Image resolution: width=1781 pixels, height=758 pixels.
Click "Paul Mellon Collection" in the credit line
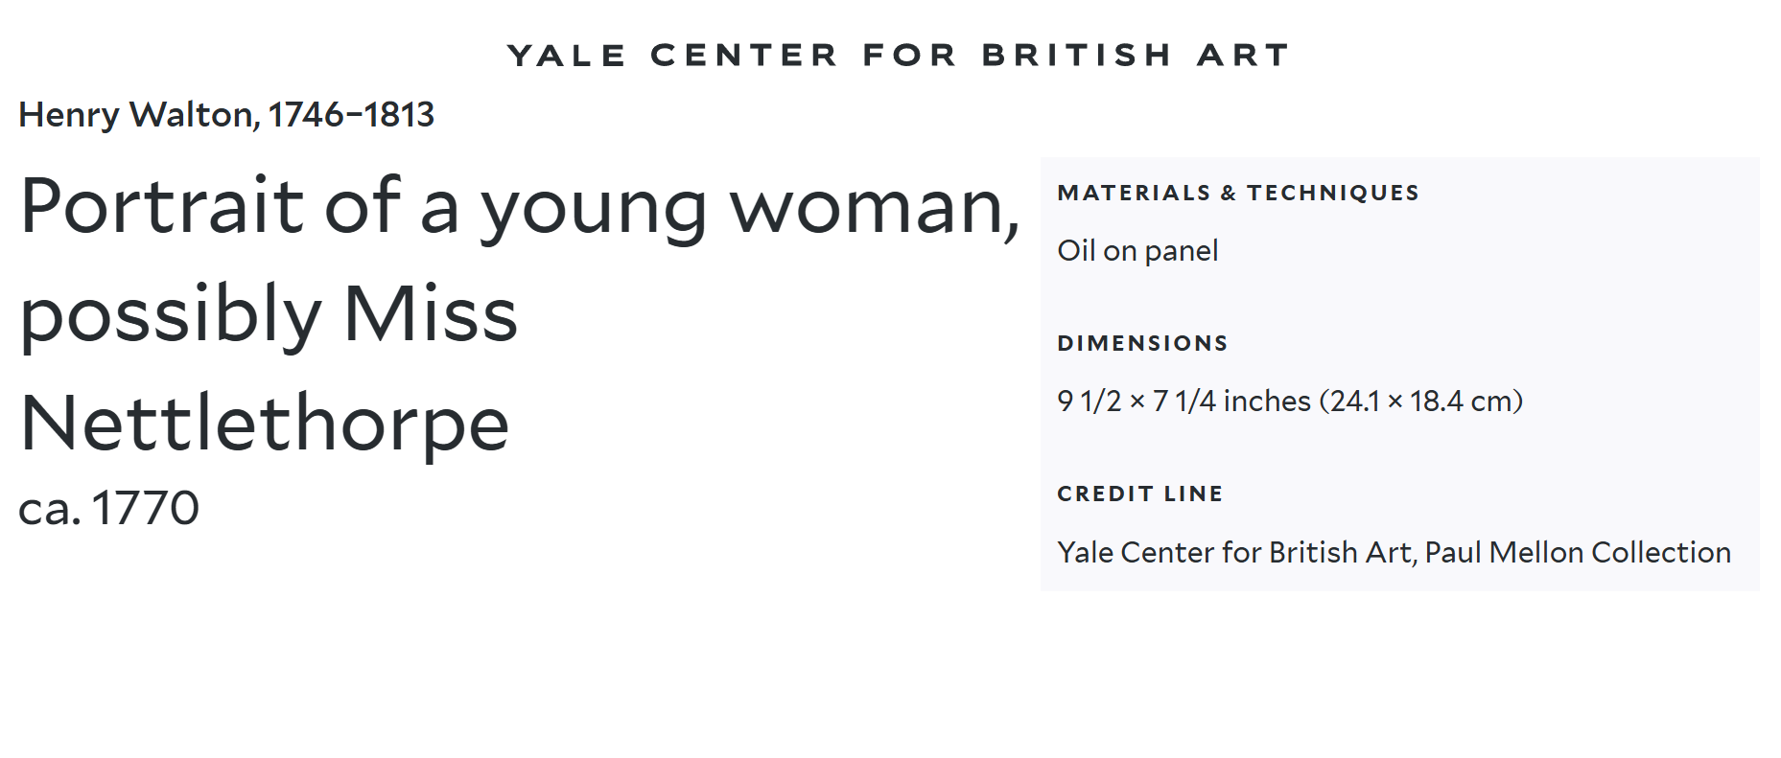point(1578,552)
